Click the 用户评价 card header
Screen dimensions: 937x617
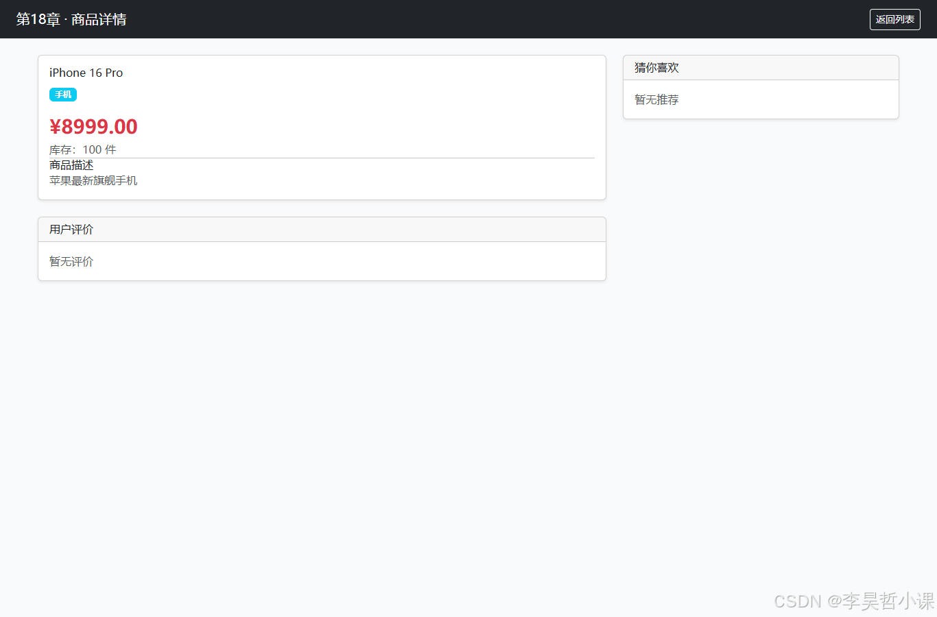[322, 230]
